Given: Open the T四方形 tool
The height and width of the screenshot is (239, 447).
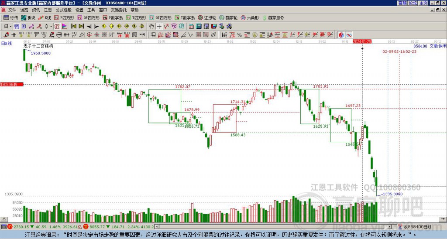Looking at the screenshot, I should (136, 17).
